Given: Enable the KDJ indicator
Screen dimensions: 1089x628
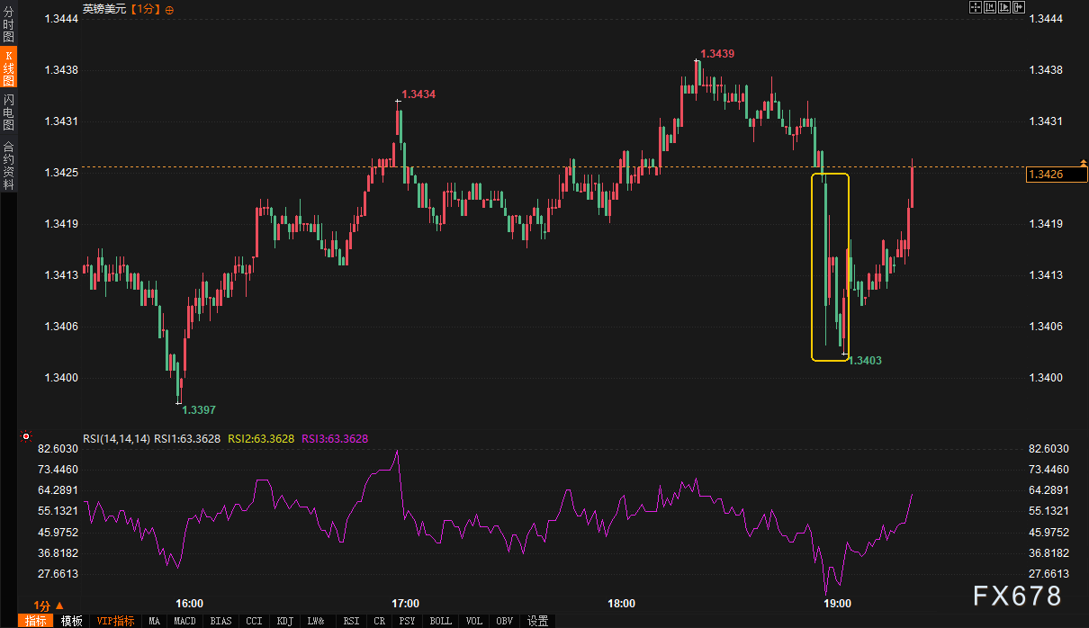Looking at the screenshot, I should tap(284, 621).
